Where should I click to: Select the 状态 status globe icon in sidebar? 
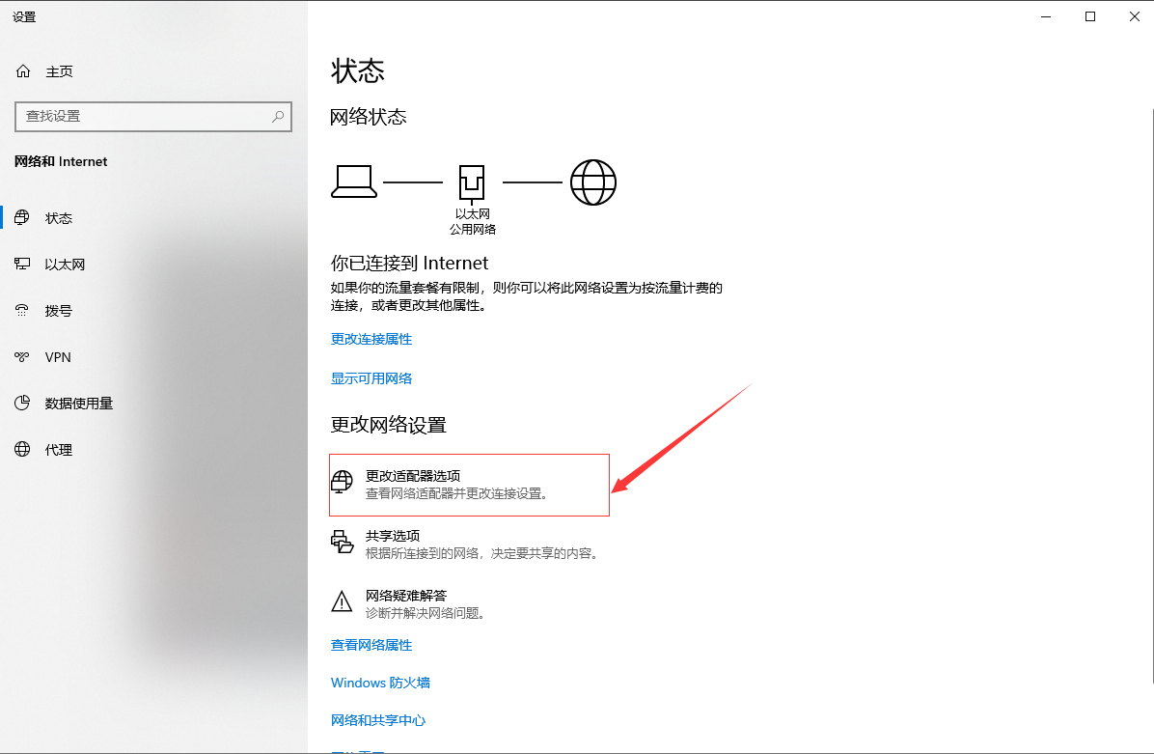23,218
